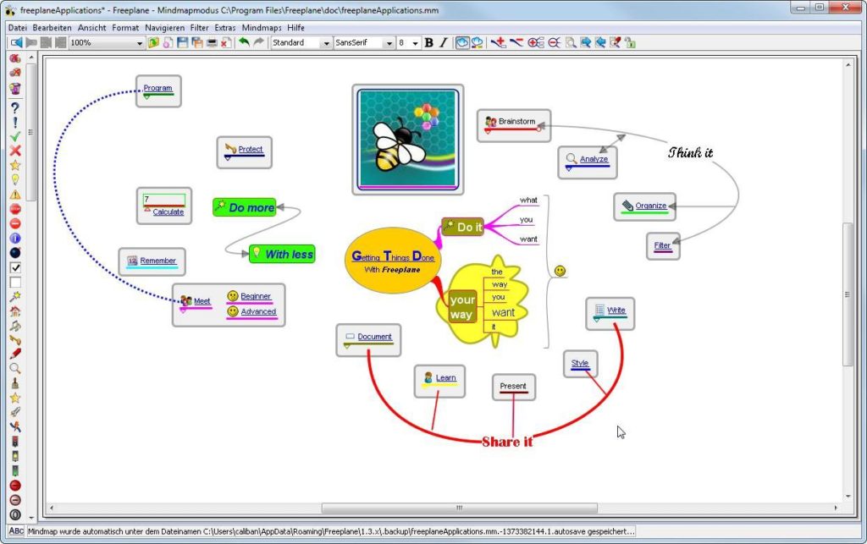867x544 pixels.
Task: Click the new child node icon in the toolbar
Action: [x=497, y=42]
